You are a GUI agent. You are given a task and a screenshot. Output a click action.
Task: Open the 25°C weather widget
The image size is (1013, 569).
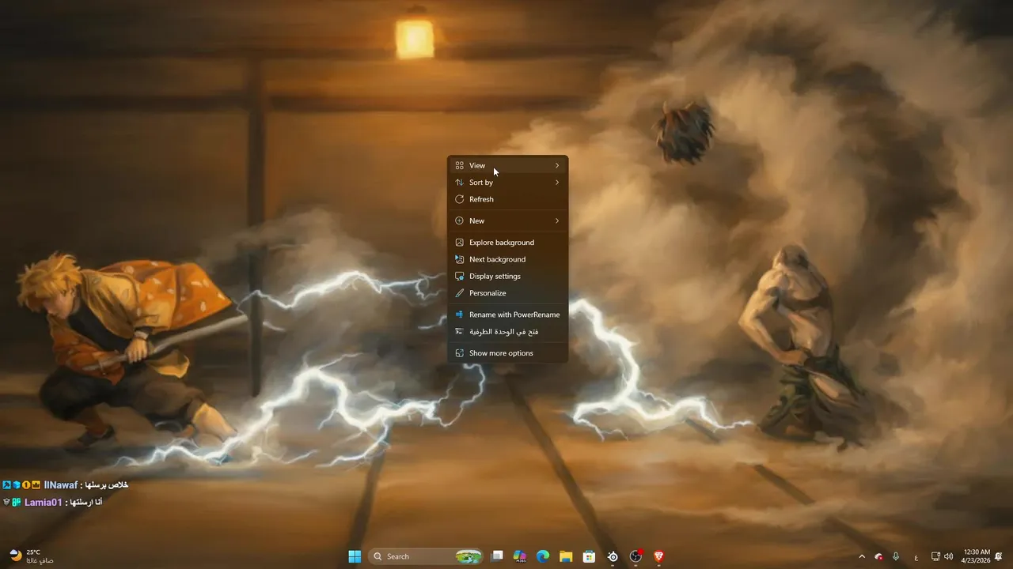pyautogui.click(x=32, y=556)
